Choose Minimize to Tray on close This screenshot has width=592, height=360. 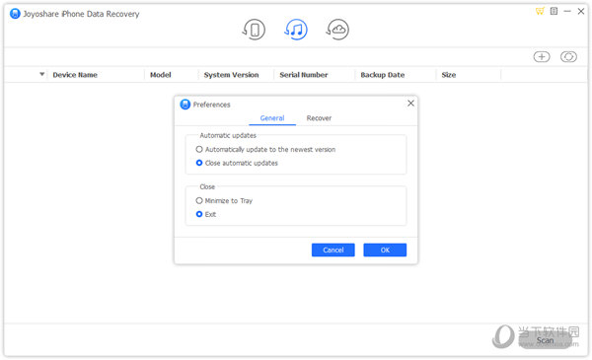(224, 201)
